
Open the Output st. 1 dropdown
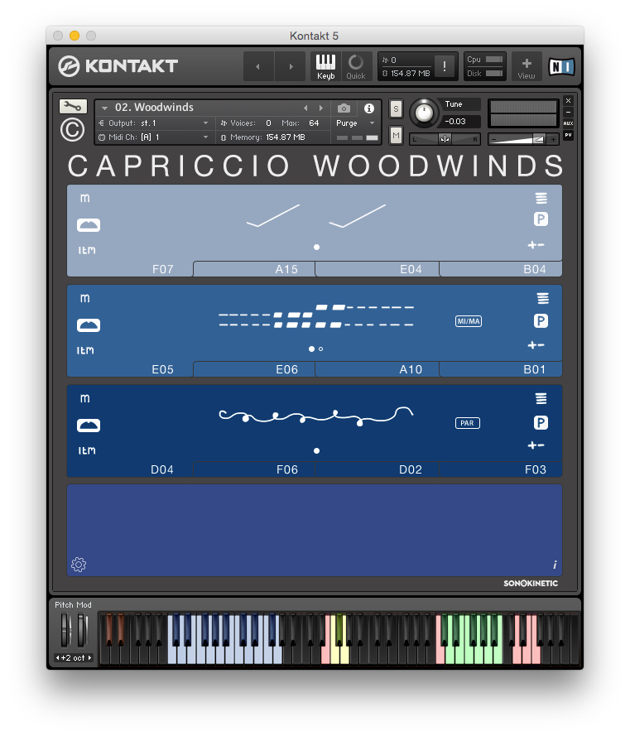pos(153,123)
